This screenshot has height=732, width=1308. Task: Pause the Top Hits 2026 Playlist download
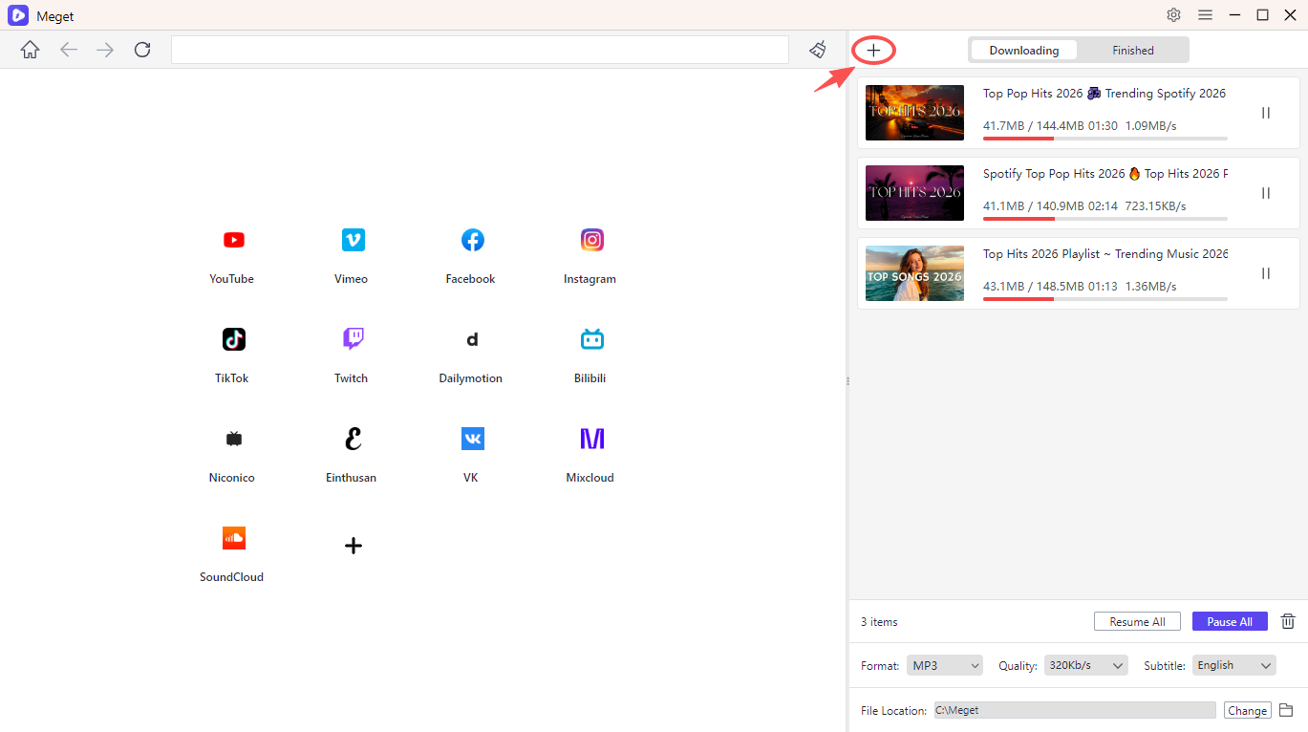tap(1265, 272)
